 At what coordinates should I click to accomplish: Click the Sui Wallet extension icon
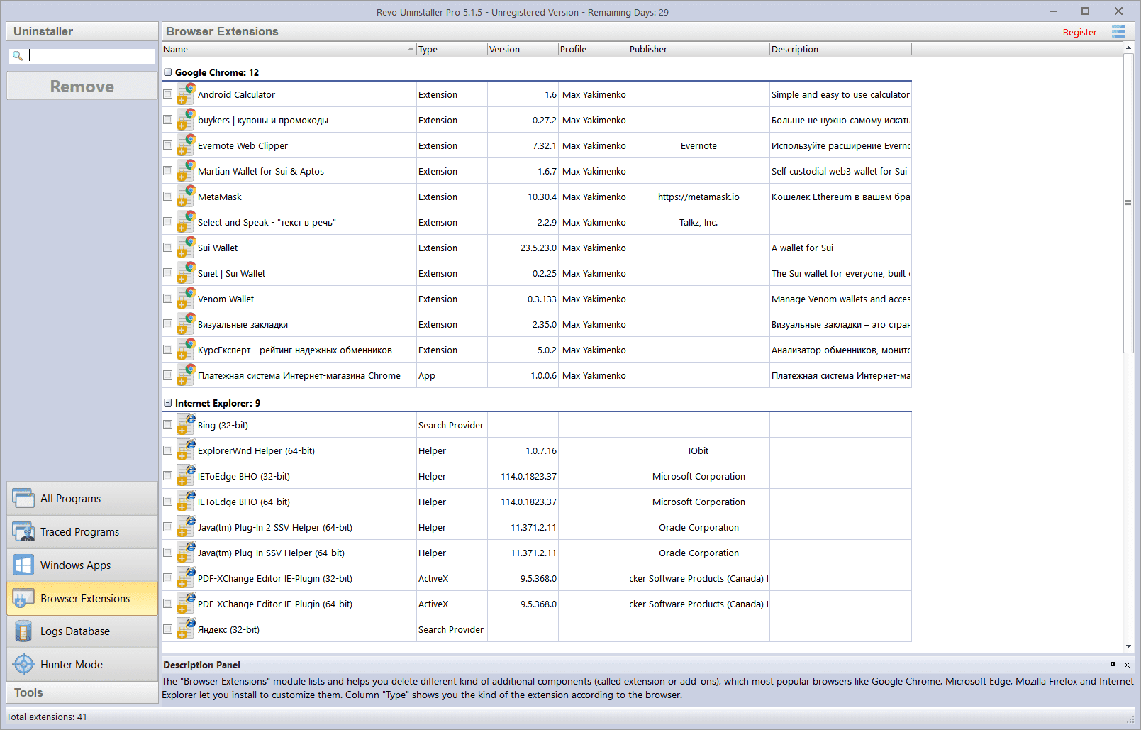pos(186,248)
